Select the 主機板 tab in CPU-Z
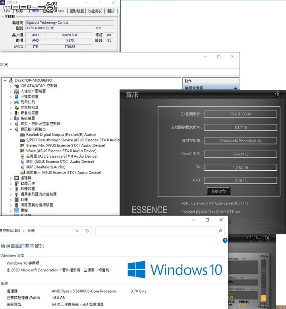The image size is (286, 309). (33, 11)
